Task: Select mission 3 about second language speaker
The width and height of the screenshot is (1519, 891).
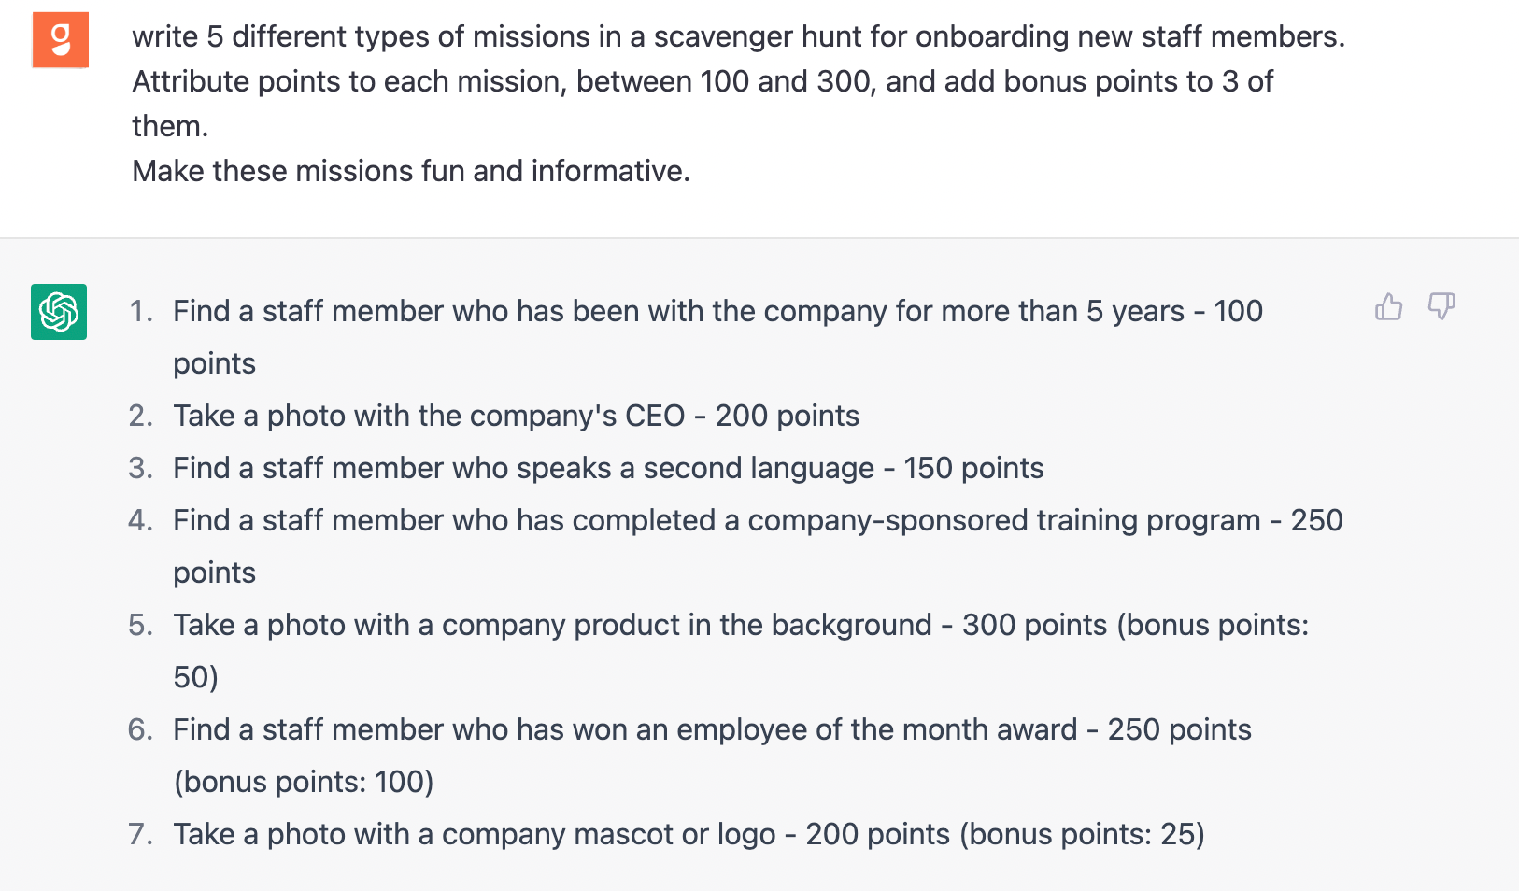Action: 607,468
